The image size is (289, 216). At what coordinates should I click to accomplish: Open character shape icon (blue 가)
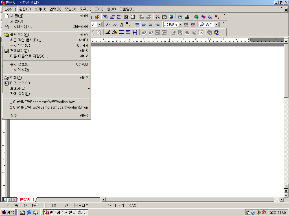click(106, 17)
